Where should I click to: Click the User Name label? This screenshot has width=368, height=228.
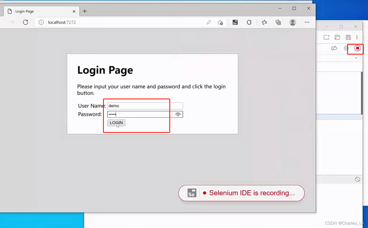[x=92, y=106]
